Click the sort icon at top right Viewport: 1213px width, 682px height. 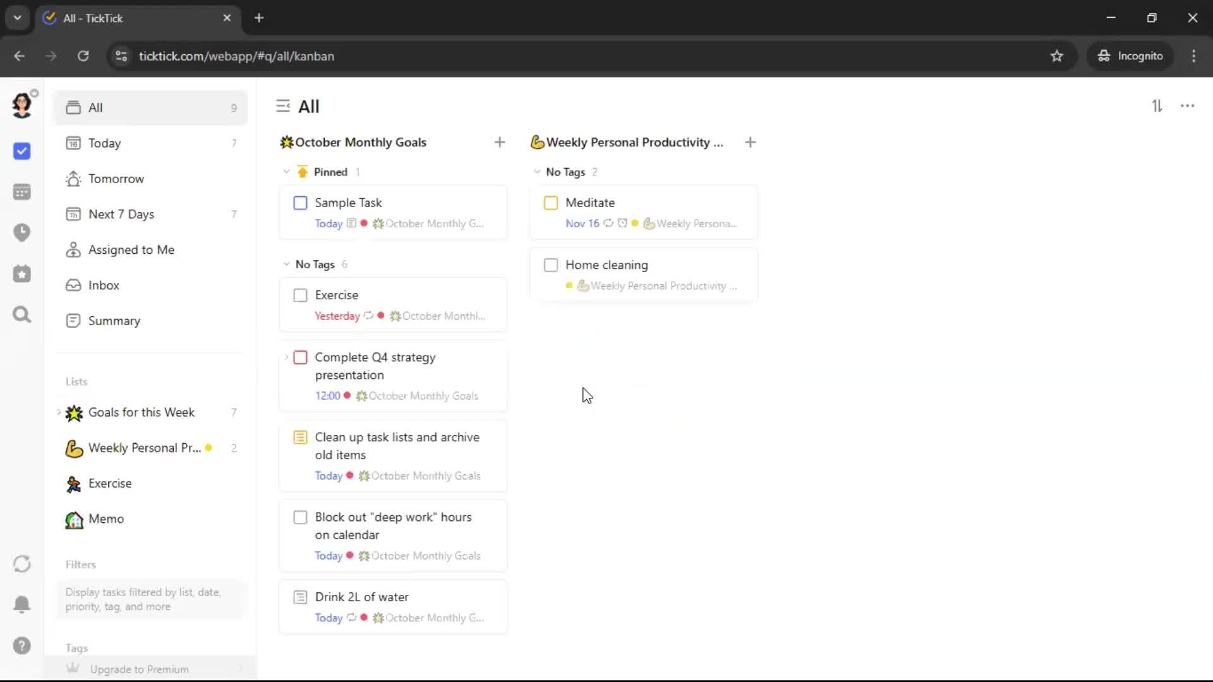(x=1157, y=106)
